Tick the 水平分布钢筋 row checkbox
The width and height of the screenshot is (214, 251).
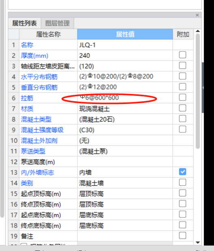point(182,76)
